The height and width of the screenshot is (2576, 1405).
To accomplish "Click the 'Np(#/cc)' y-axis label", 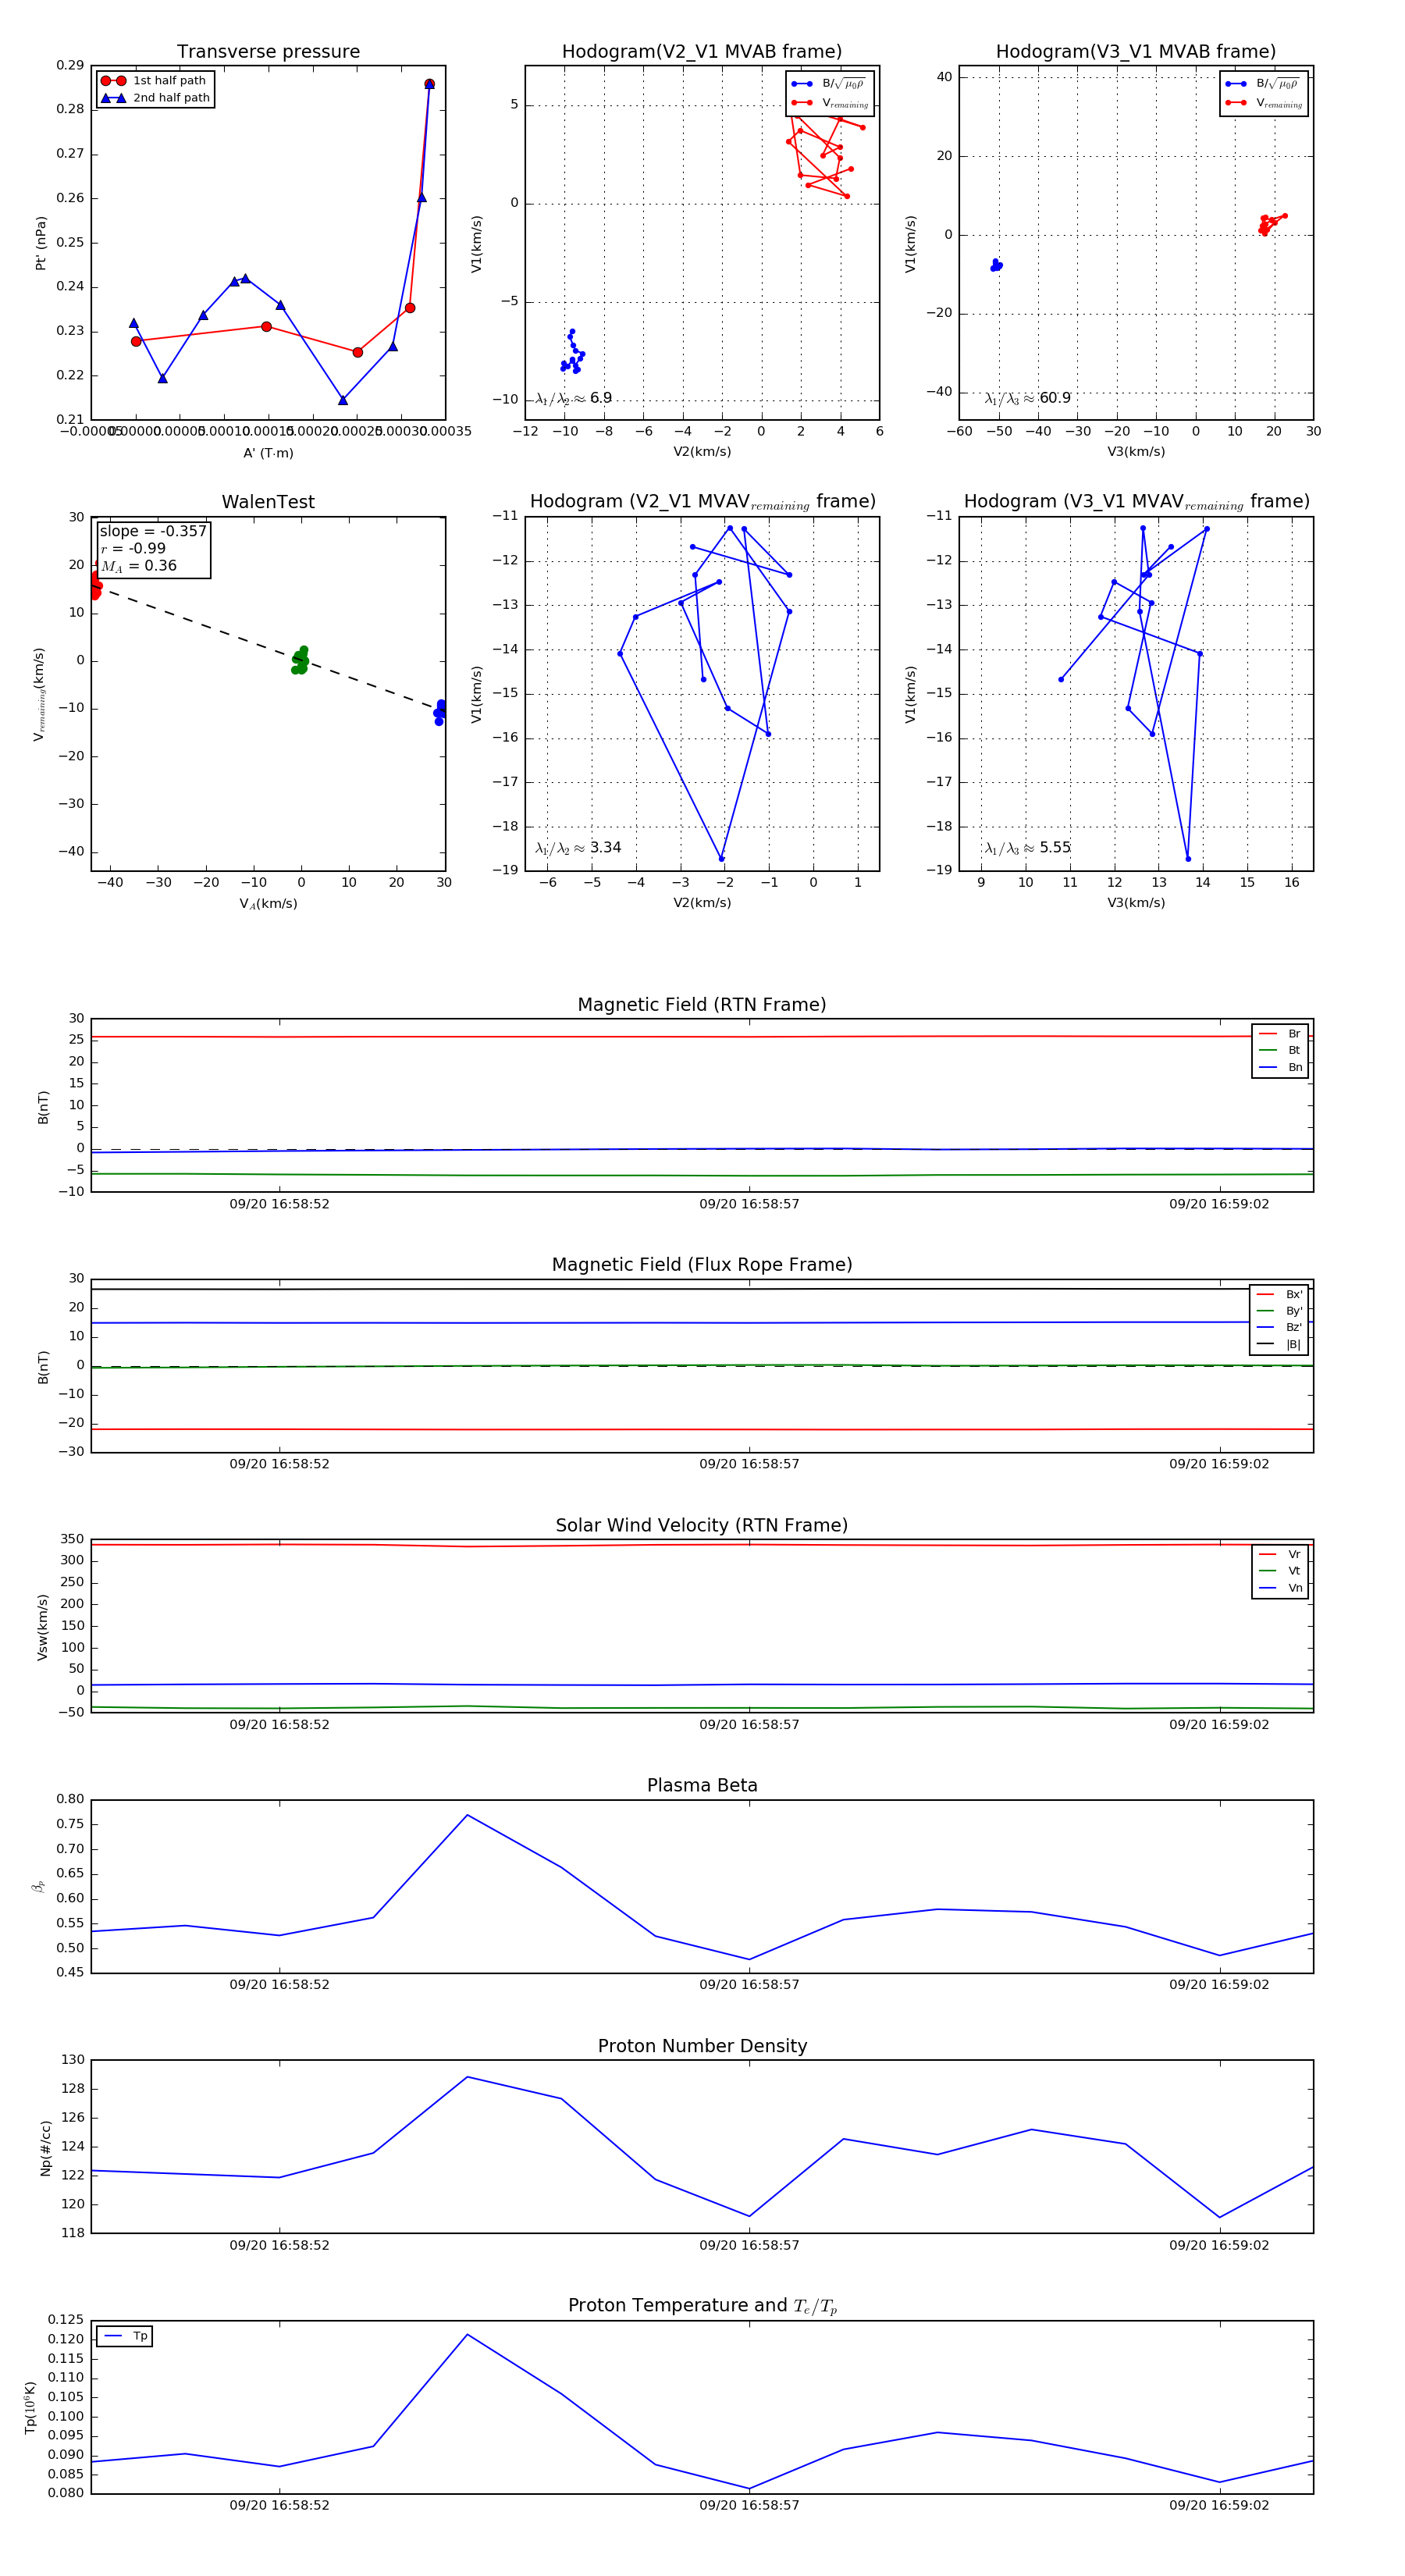I will tap(45, 2147).
